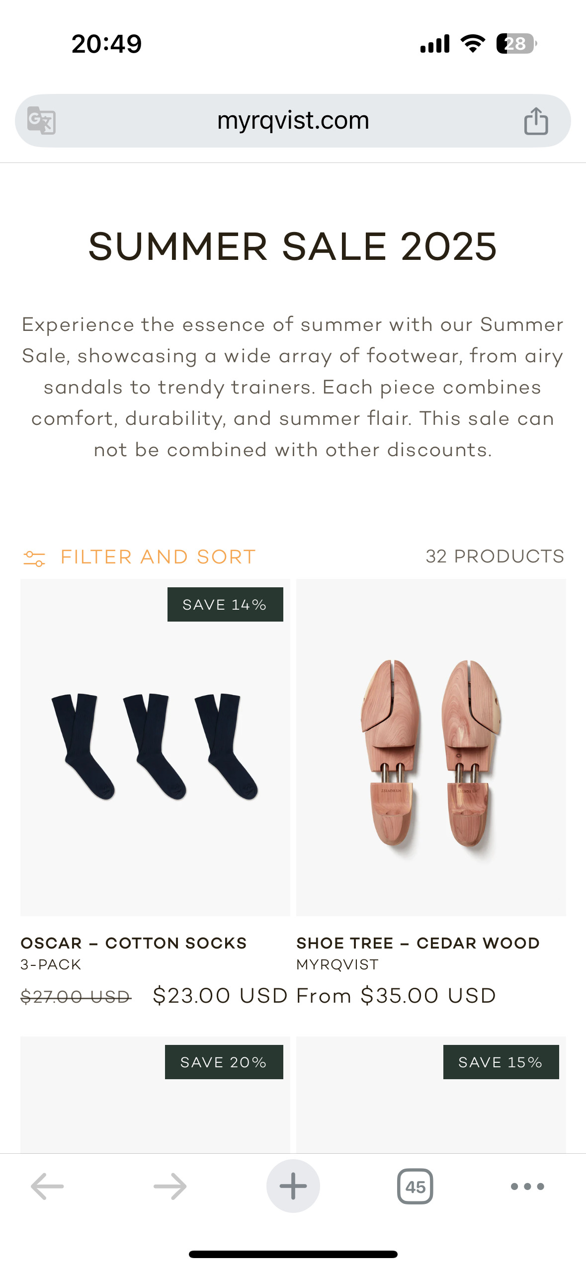Tap the Oscar – Cotton Socks title link
Image resolution: width=586 pixels, height=1270 pixels.
(134, 943)
